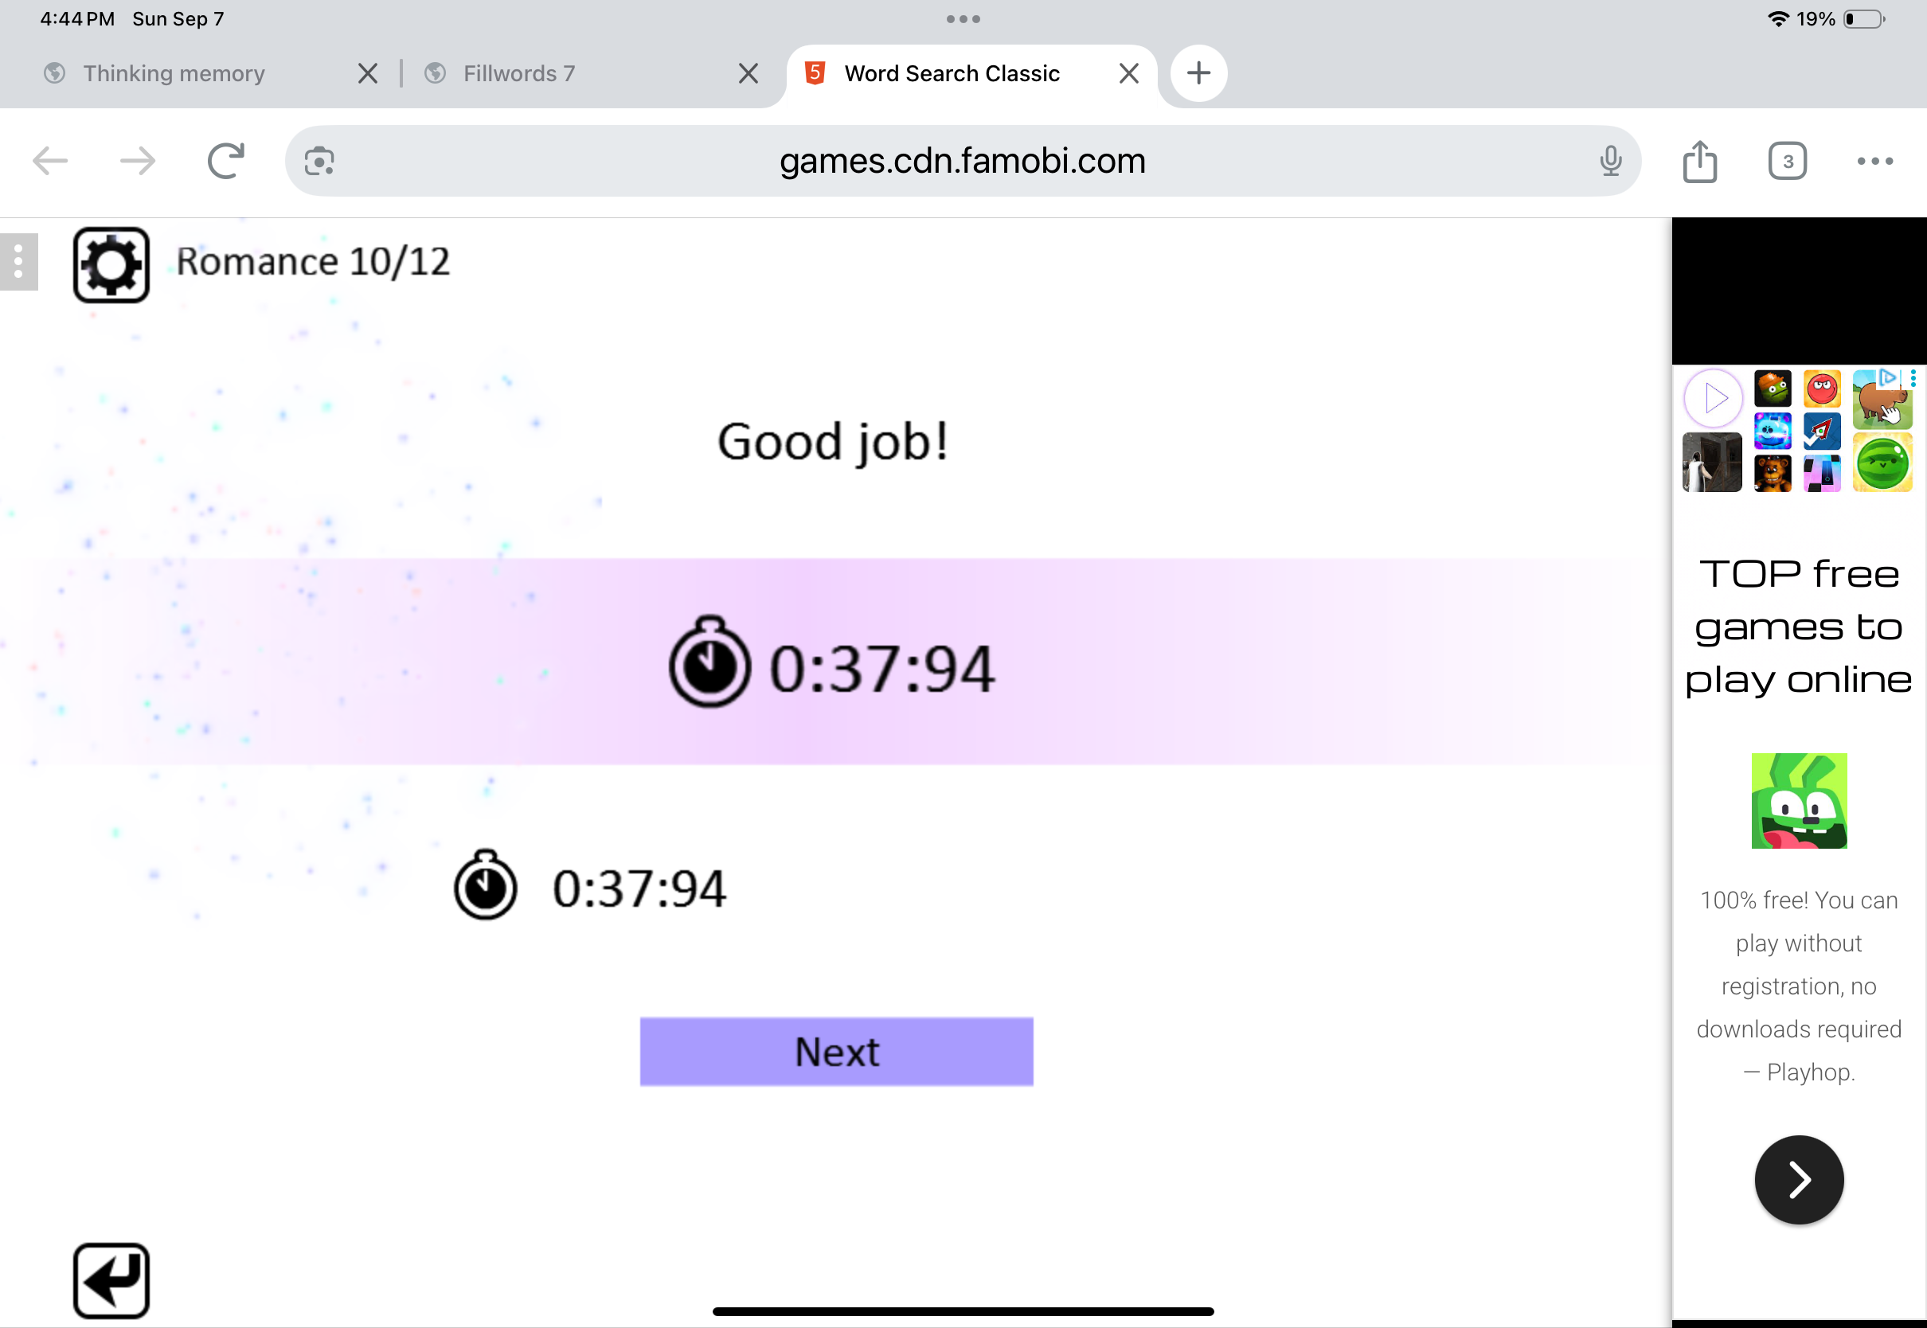Screen dimensions: 1927x1328
Task: Close the Thinking memory tab
Action: point(368,73)
